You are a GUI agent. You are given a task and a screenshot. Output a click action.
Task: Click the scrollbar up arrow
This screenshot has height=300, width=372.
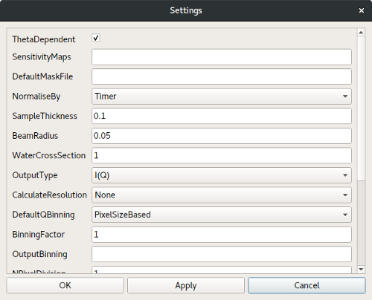pos(361,33)
